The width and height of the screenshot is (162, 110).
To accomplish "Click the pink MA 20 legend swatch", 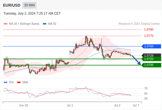I will (6, 24).
